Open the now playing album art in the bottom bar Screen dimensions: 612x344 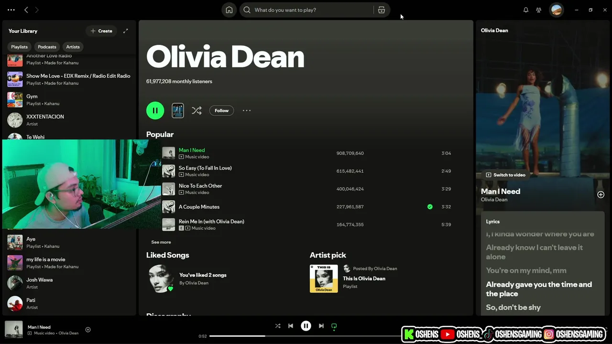pos(14,330)
